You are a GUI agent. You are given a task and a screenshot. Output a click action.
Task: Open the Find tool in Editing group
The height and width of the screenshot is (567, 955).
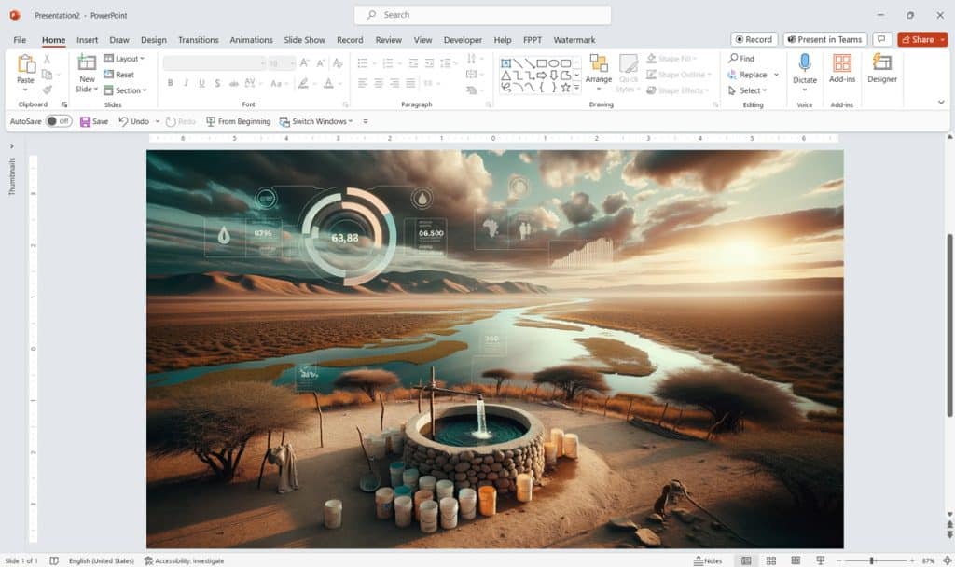click(742, 58)
